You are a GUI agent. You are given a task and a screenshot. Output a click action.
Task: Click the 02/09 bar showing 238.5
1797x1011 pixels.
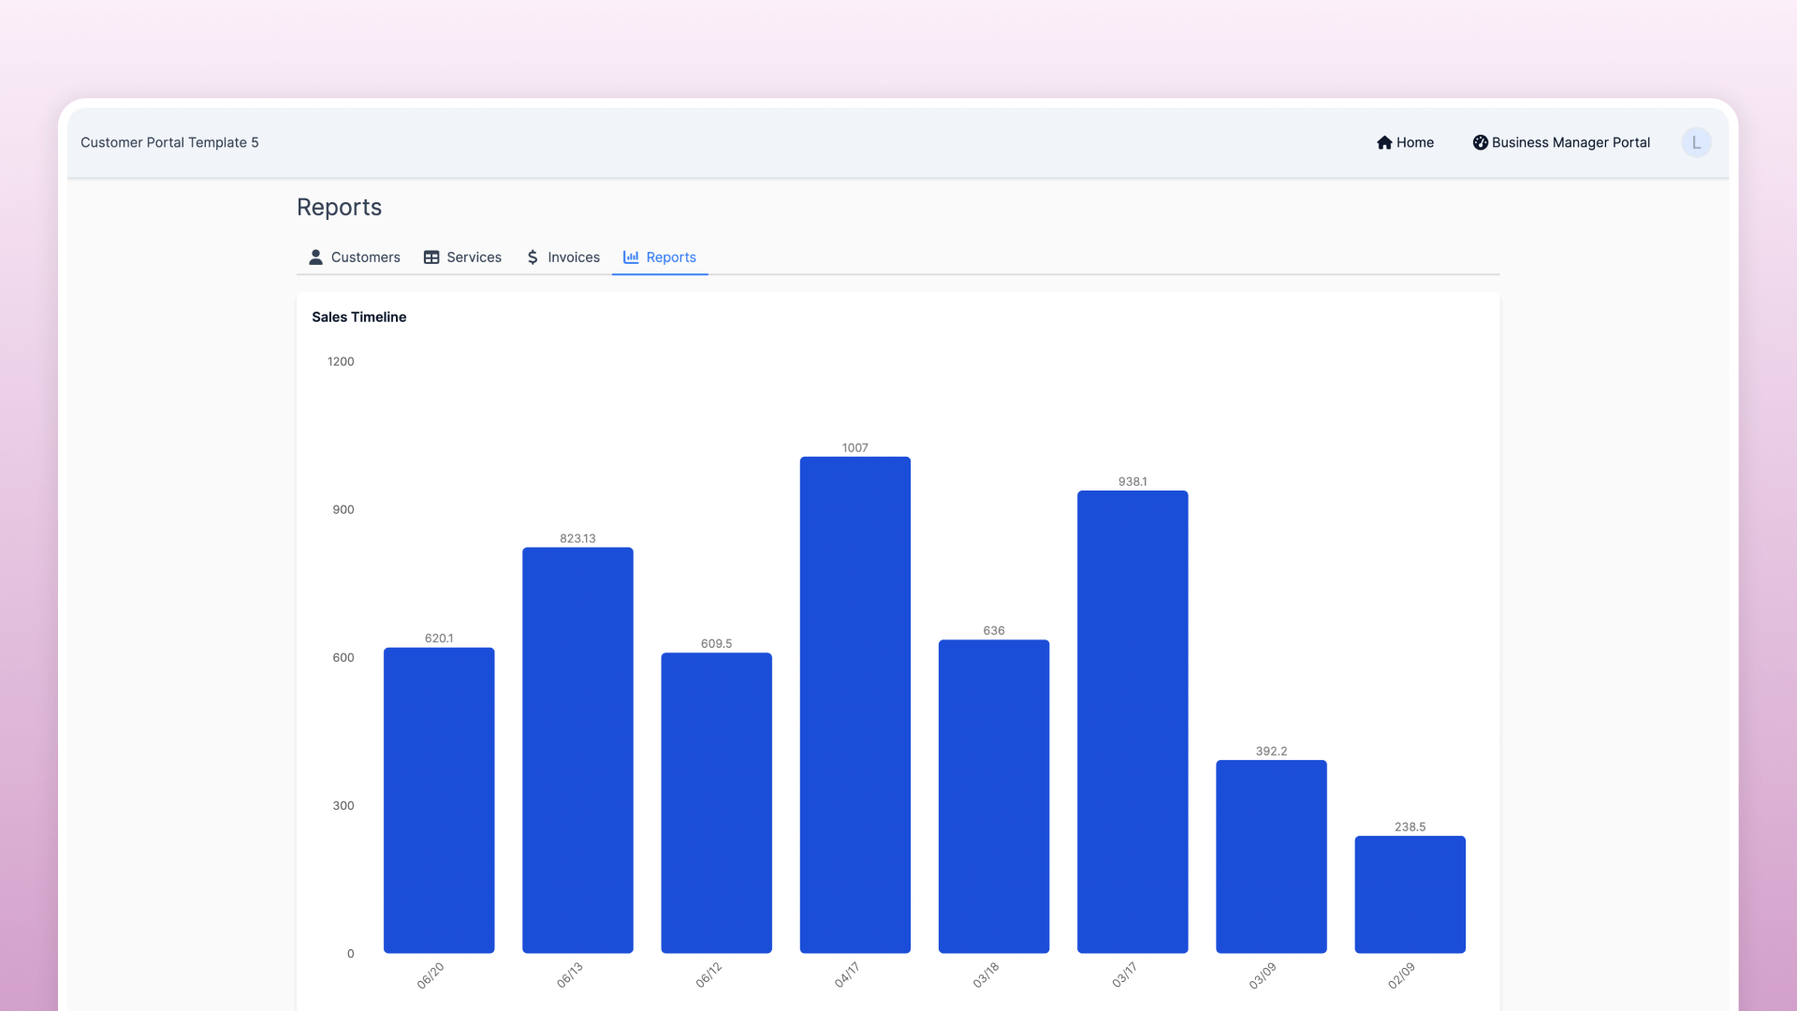click(1410, 894)
